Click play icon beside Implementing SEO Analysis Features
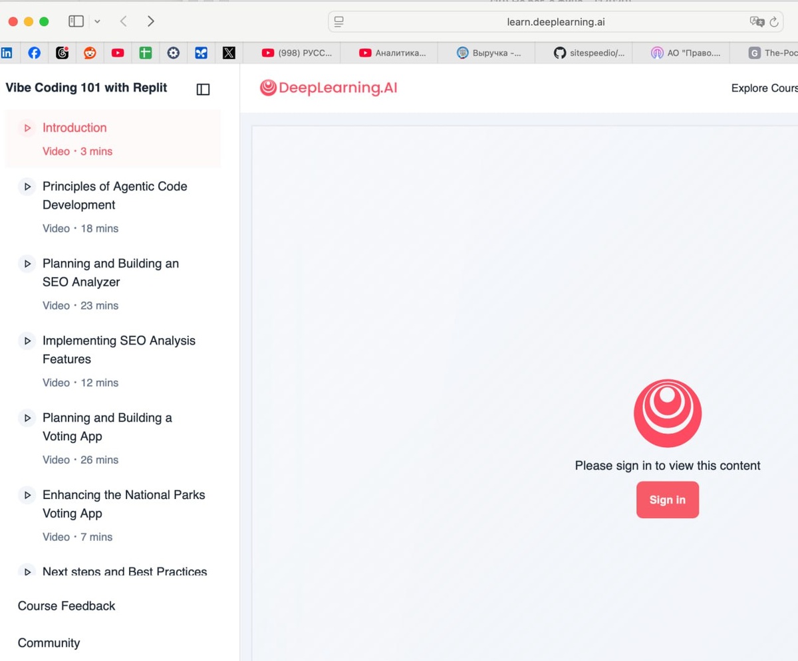 click(x=27, y=341)
